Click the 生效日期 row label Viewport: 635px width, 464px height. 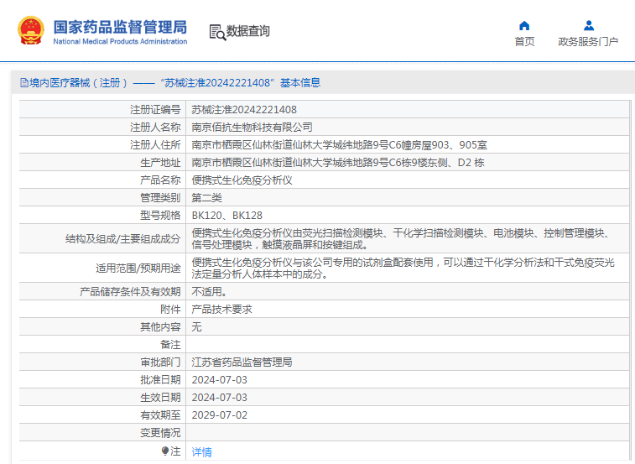tap(160, 398)
